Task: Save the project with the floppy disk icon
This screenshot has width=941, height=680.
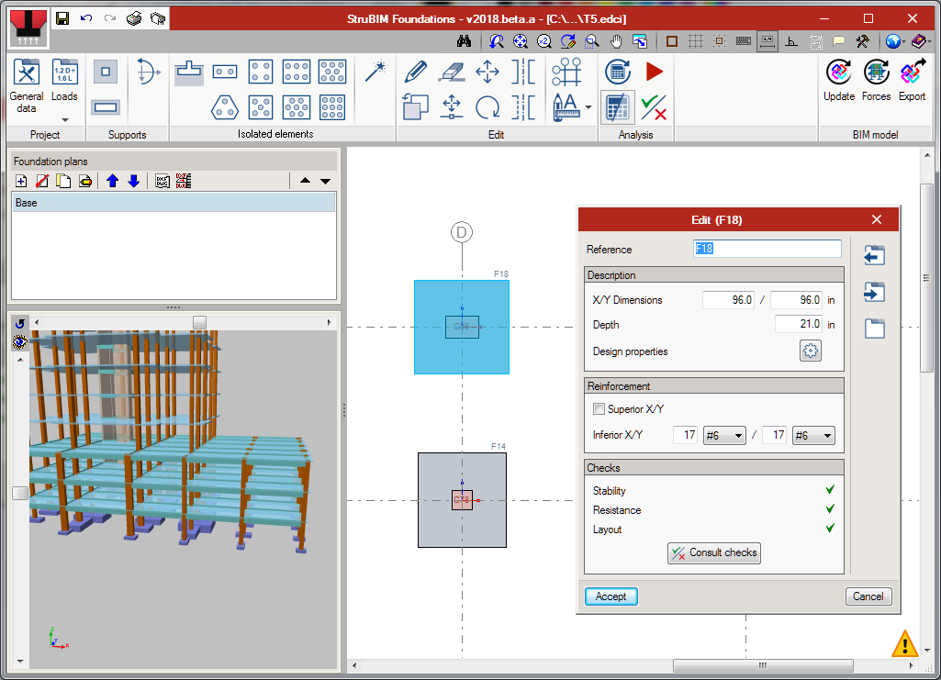Action: point(62,18)
